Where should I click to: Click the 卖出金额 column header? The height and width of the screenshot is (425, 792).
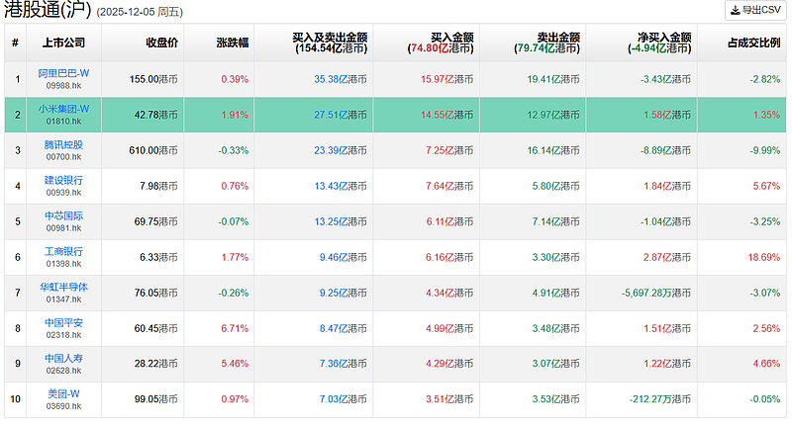pyautogui.click(x=547, y=38)
